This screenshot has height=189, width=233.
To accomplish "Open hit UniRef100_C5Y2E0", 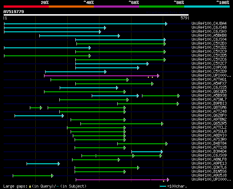I will point(209,44).
